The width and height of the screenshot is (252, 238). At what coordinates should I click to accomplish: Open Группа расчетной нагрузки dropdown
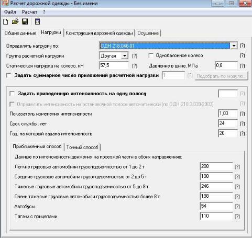pos(125,56)
